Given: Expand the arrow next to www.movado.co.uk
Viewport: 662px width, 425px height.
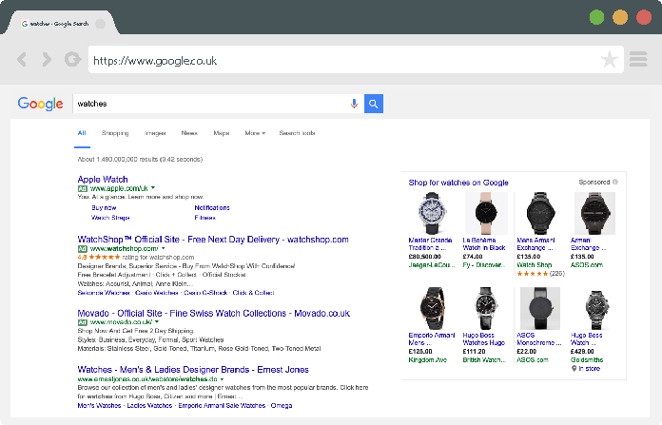Looking at the screenshot, I should 157,321.
